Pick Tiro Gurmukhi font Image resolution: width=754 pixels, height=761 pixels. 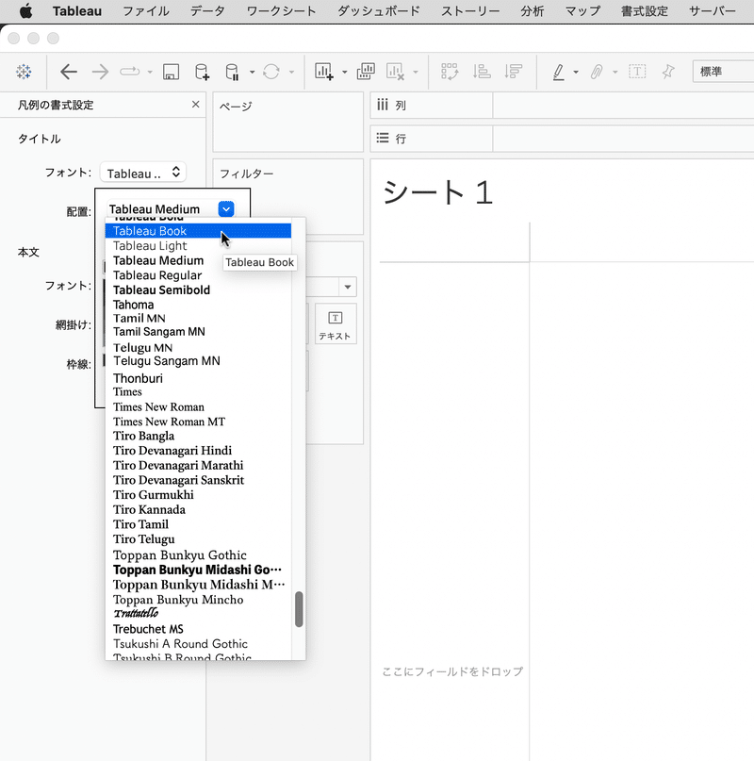click(198, 495)
